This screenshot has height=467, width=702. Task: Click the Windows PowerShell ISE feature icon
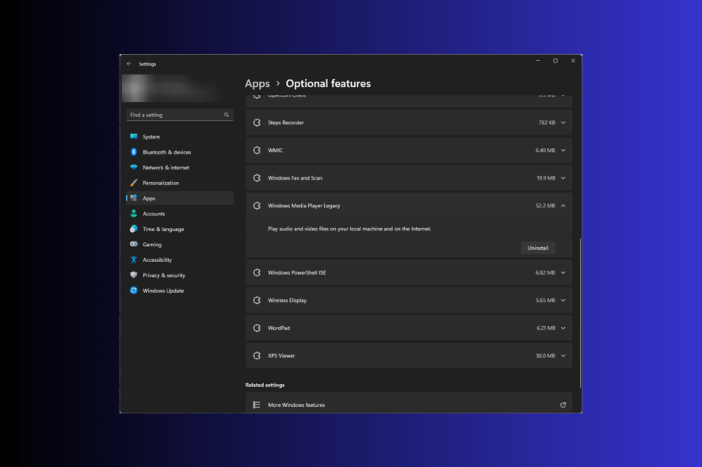pos(257,272)
